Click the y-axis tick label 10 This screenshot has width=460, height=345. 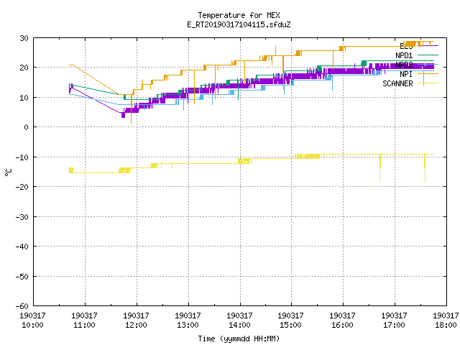point(24,98)
